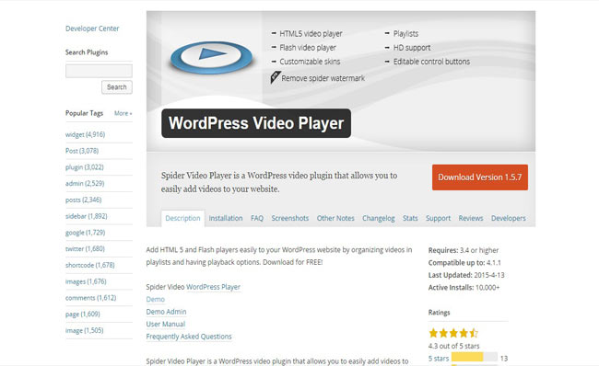599x366 pixels.
Task: Switch to the Description tab
Action: (x=182, y=219)
